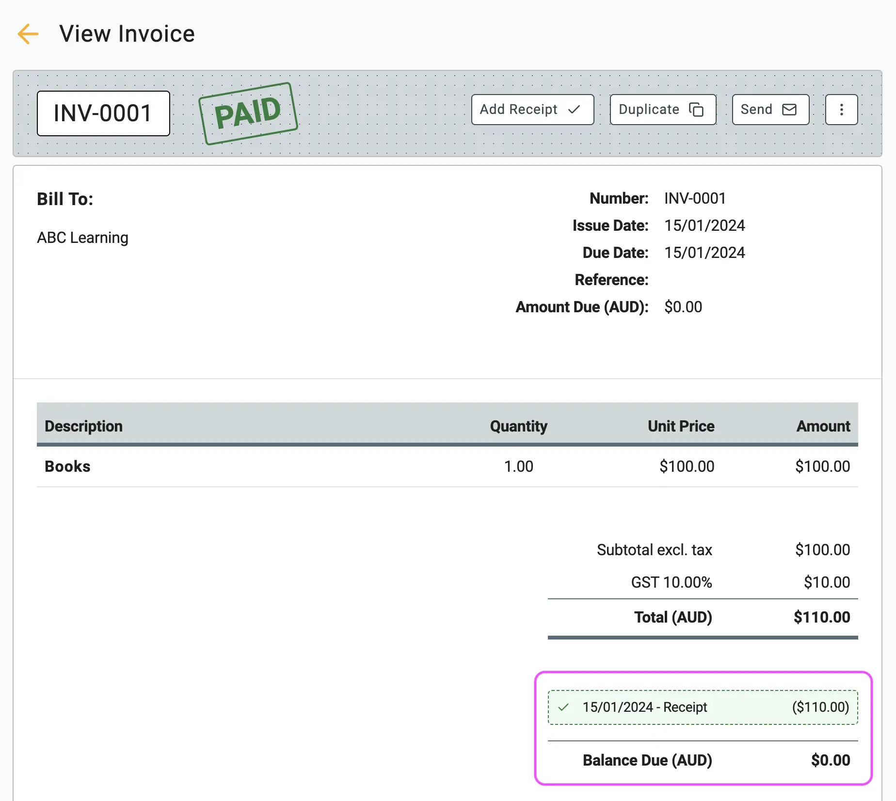The image size is (896, 801).
Task: Send the invoice by email
Action: [x=770, y=110]
